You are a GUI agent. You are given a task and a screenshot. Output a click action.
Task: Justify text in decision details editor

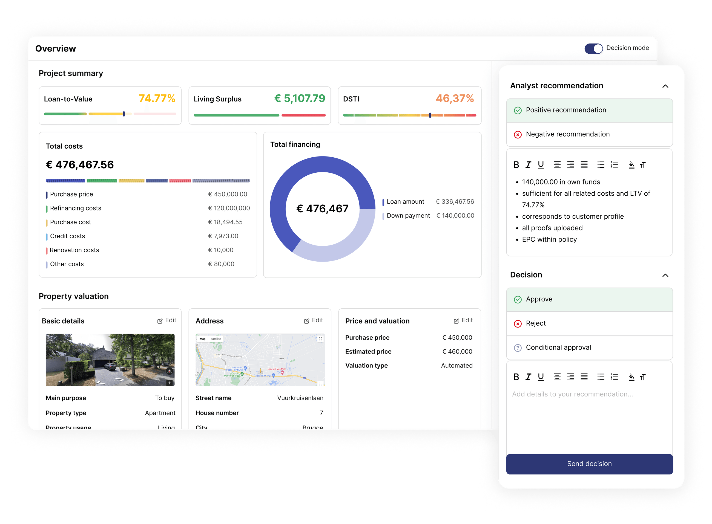(x=584, y=377)
